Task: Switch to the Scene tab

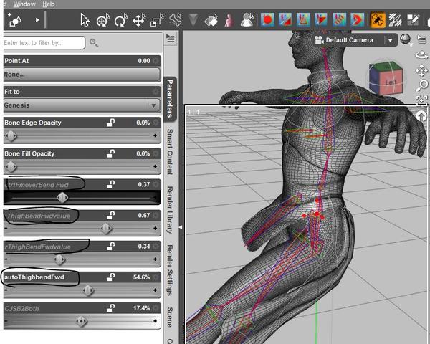Action: (x=170, y=317)
